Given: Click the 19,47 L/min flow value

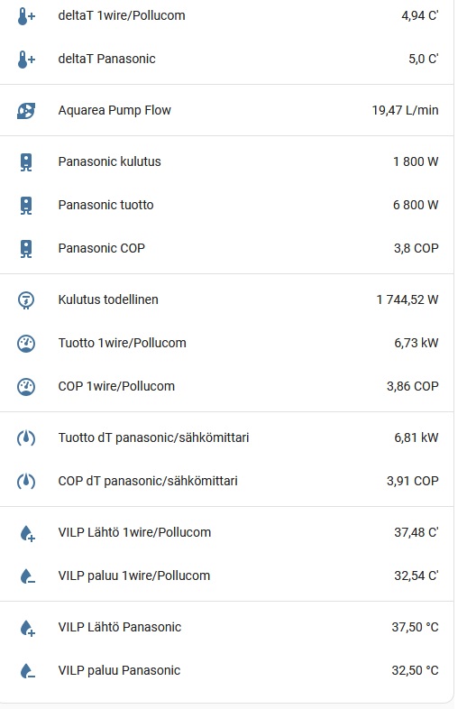Looking at the screenshot, I should click(405, 110).
